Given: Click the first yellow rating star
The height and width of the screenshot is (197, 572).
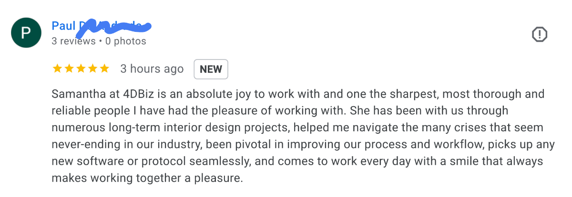Looking at the screenshot, I should coord(57,69).
